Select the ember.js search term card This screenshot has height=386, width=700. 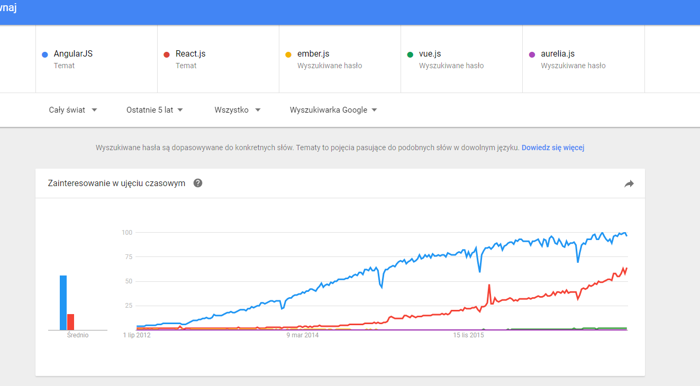pos(340,59)
